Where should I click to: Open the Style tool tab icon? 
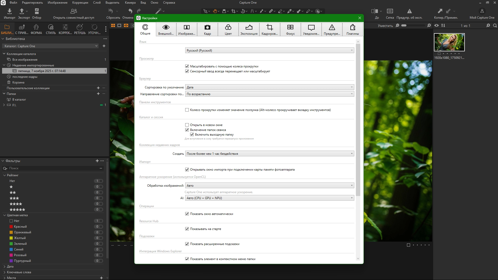[x=51, y=27]
